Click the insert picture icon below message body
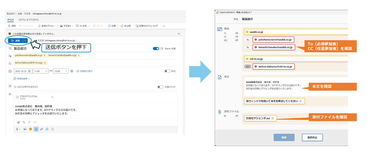367x156 pixels. pyautogui.click(x=25, y=129)
